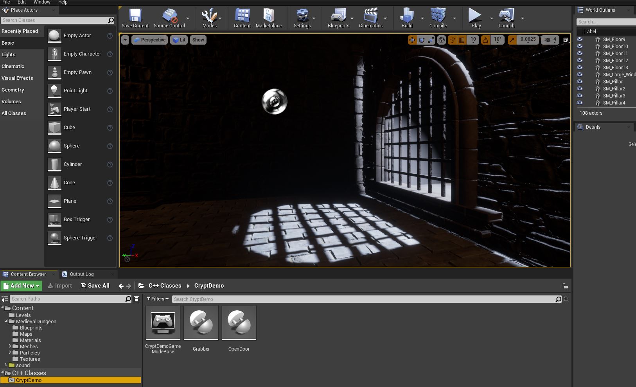This screenshot has width=636, height=387.
Task: Select the translate gizmo tool in viewport
Action: click(412, 40)
